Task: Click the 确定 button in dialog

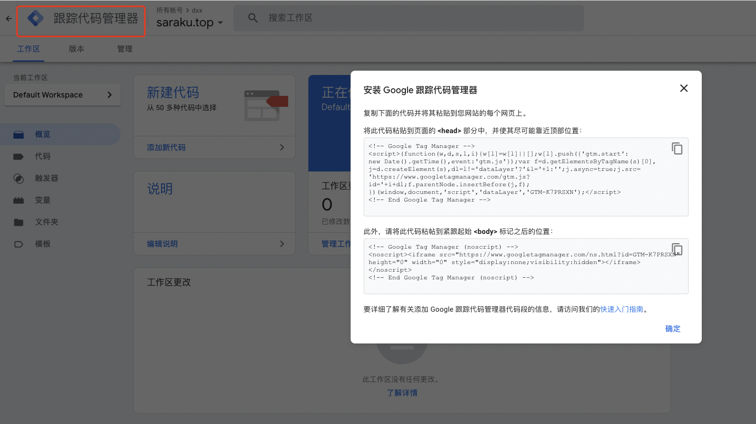Action: [673, 329]
